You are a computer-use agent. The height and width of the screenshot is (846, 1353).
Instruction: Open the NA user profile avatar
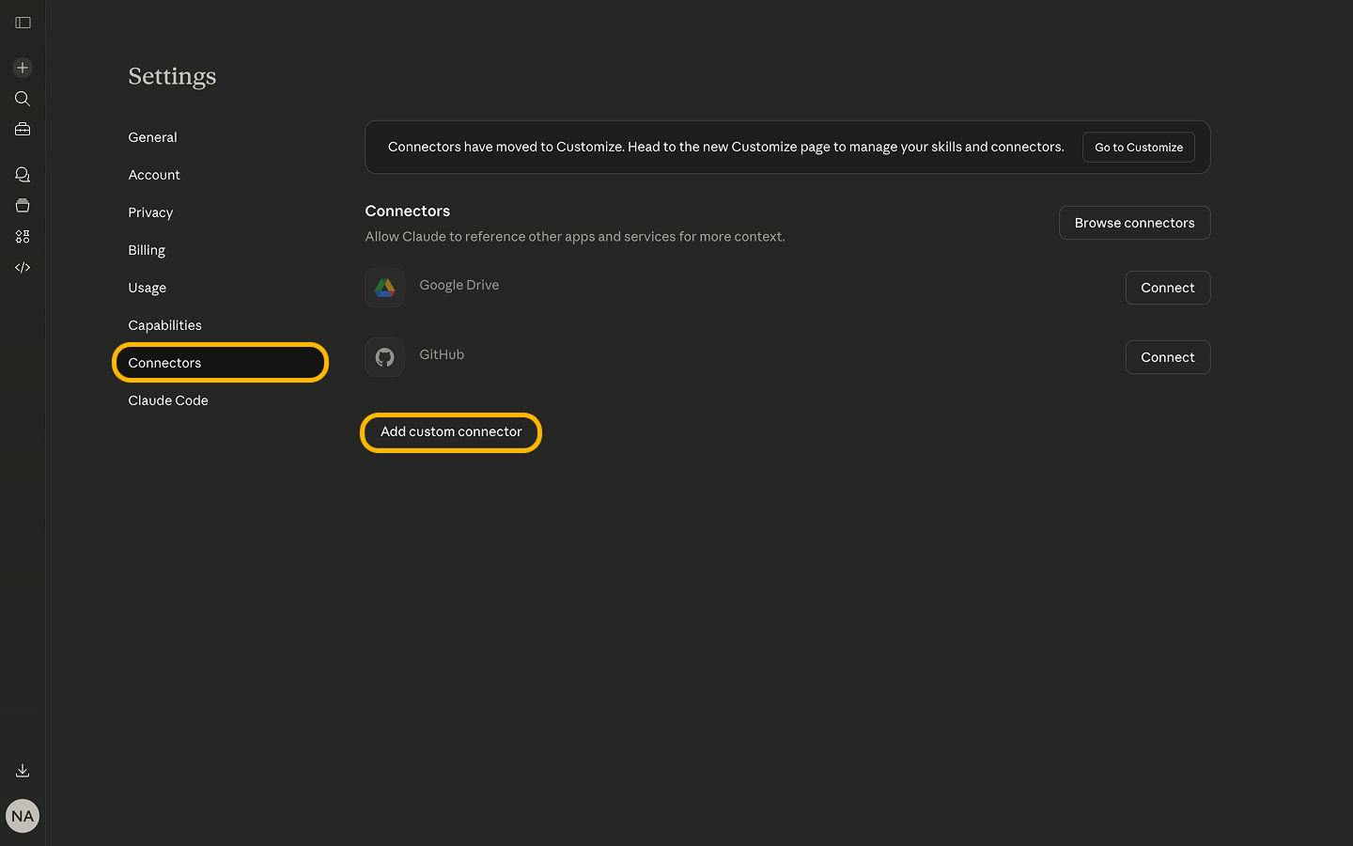coord(23,816)
